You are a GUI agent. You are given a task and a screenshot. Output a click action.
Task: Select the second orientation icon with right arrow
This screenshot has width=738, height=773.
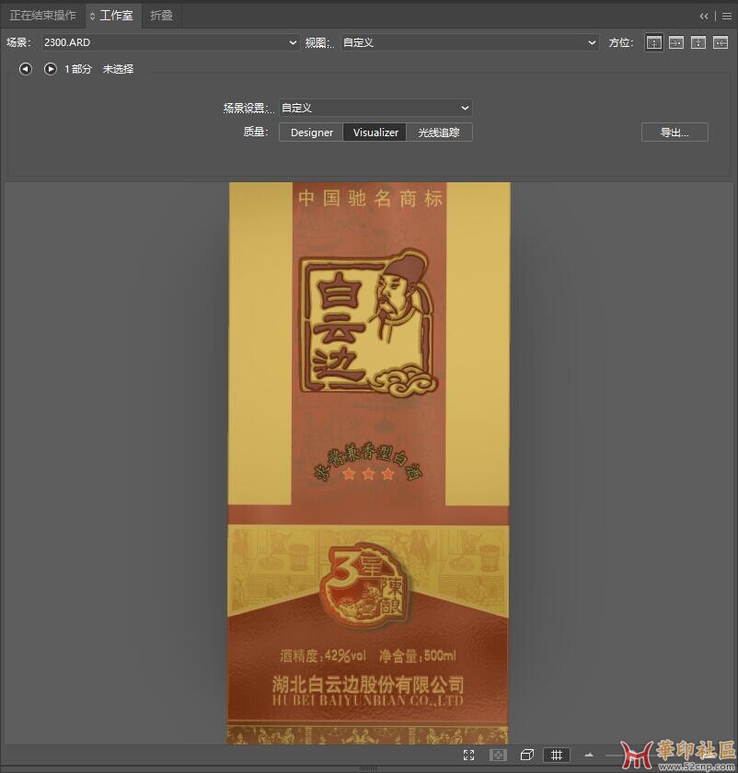675,43
